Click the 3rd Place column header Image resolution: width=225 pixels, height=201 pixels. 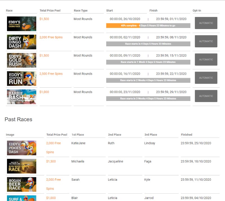click(x=151, y=135)
